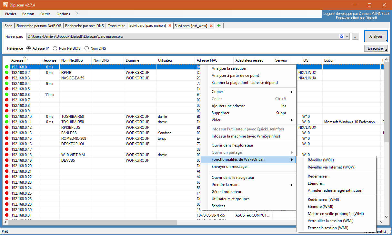Close the 'Suivi parc [parc maison]' tab
The height and width of the screenshot is (235, 392).
(x=170, y=26)
